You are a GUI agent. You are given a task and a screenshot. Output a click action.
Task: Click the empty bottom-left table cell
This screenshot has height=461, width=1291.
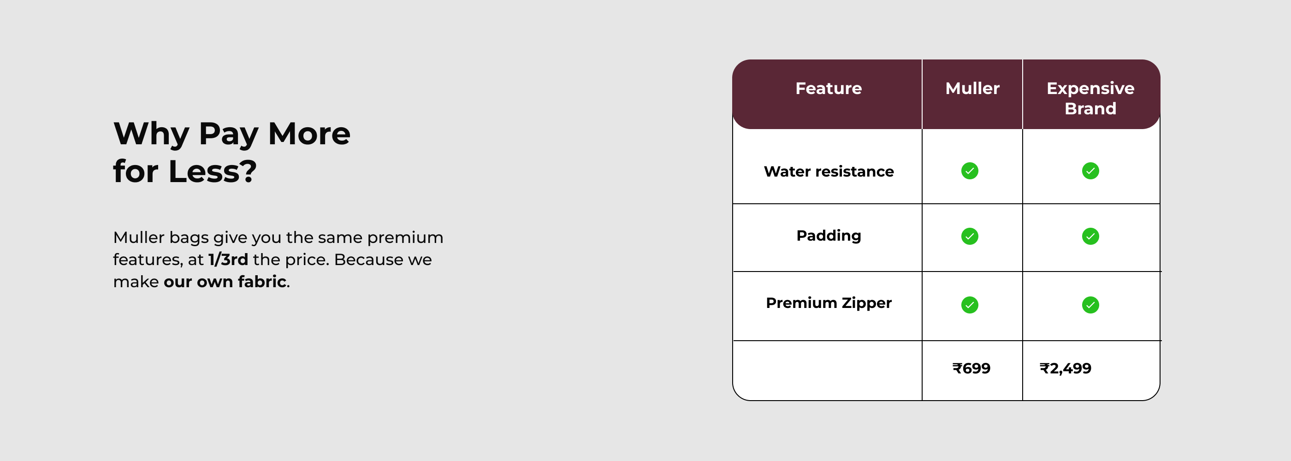(x=827, y=370)
